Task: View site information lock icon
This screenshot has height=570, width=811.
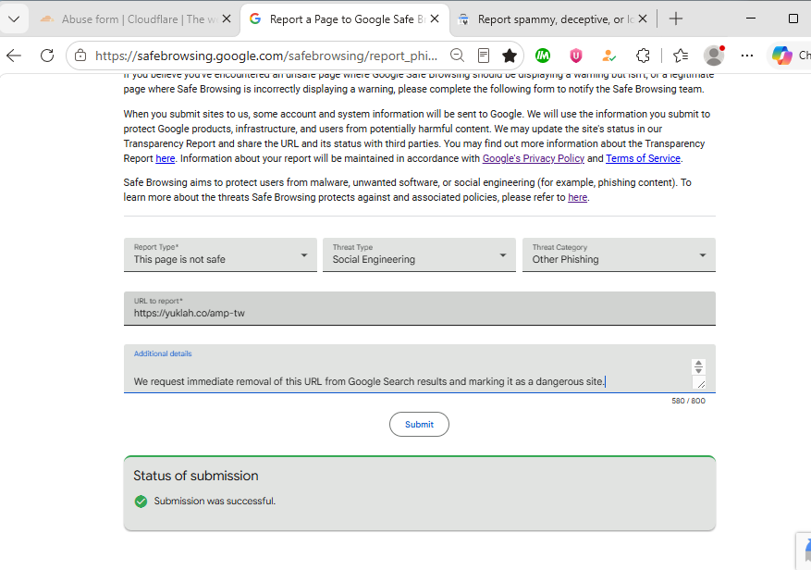Action: click(80, 56)
